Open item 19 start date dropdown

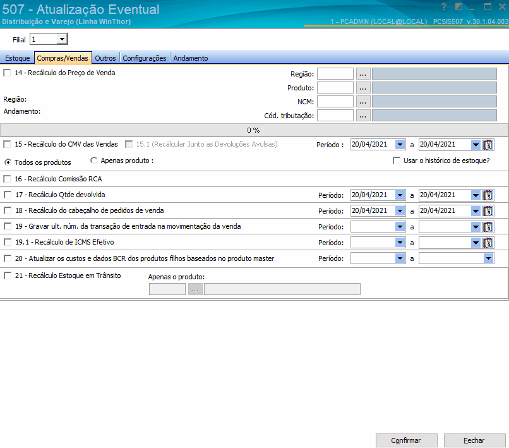pos(400,227)
